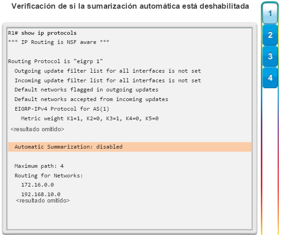281x235 pixels.
Task: Click the 'Routing for Networks:' heading
Action: tap(49, 176)
